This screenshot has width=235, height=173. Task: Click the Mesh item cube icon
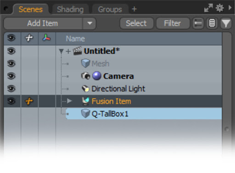pyautogui.click(x=85, y=63)
